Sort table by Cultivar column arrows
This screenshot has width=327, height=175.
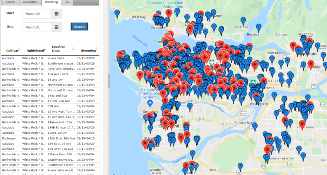[19, 49]
